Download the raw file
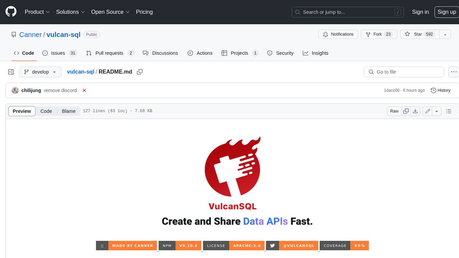The height and width of the screenshot is (258, 459). pyautogui.click(x=415, y=111)
